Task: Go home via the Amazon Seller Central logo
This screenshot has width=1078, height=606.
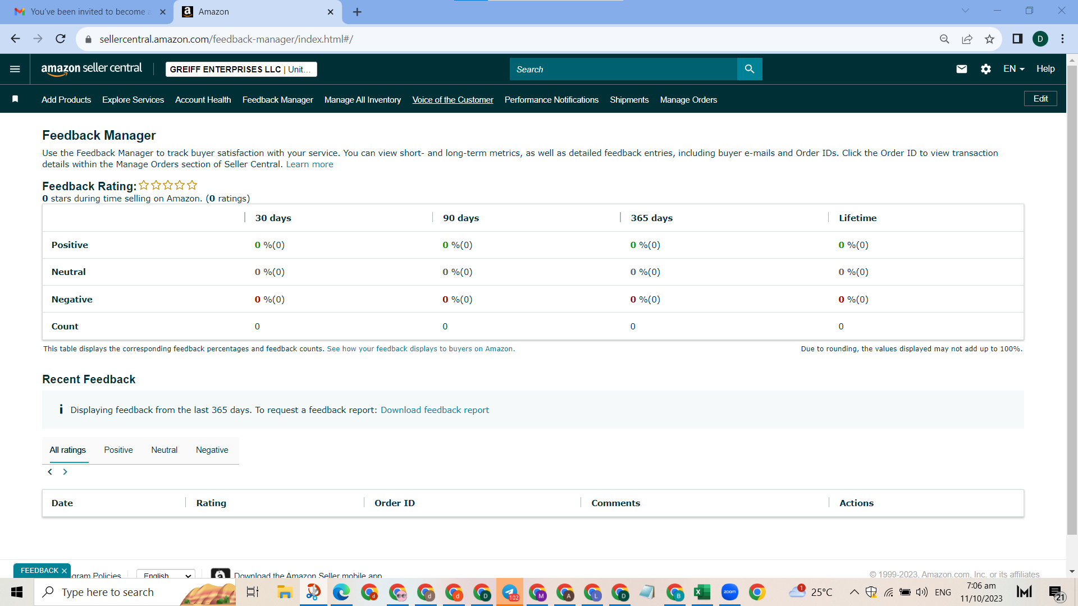Action: [x=92, y=69]
